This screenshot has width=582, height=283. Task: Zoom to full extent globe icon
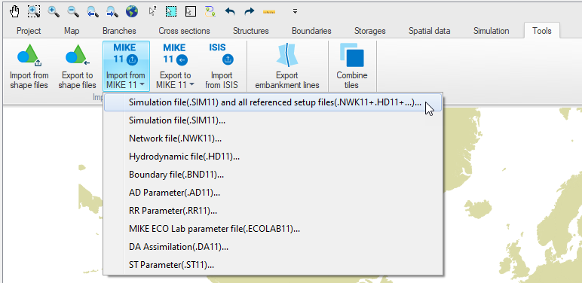[131, 11]
